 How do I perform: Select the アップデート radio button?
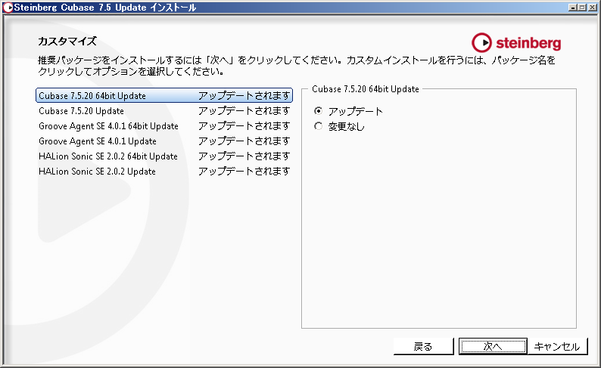pos(318,111)
